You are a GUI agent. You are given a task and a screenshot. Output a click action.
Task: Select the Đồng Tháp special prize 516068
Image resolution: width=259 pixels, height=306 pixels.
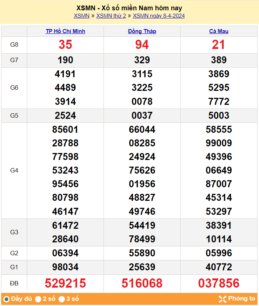click(x=142, y=283)
